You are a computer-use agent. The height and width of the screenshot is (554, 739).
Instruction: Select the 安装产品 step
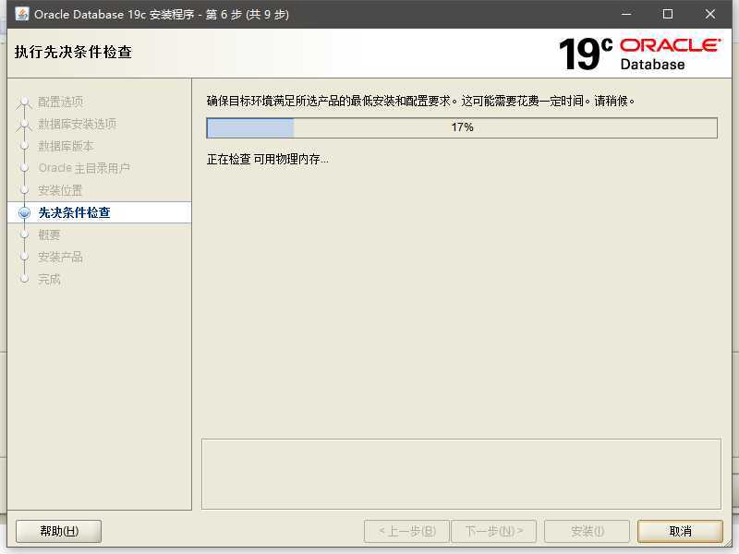point(60,257)
